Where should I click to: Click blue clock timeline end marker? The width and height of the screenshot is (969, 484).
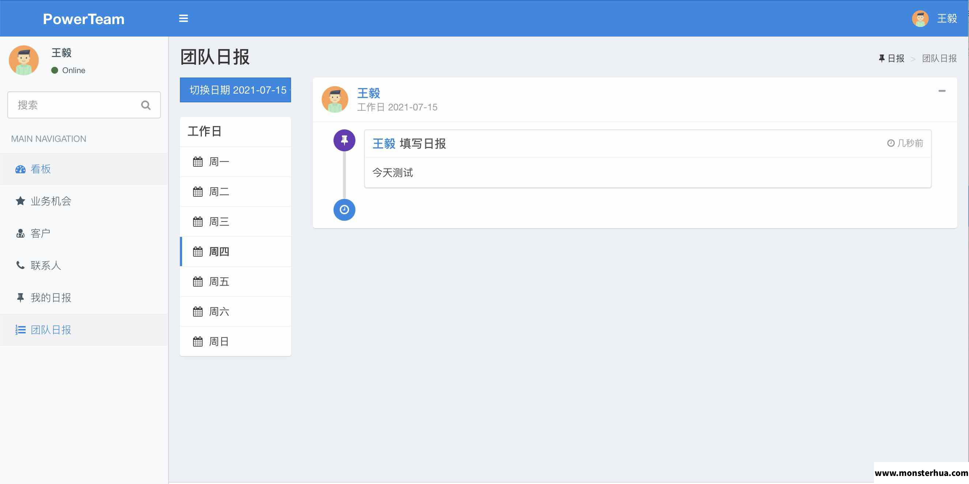(344, 209)
